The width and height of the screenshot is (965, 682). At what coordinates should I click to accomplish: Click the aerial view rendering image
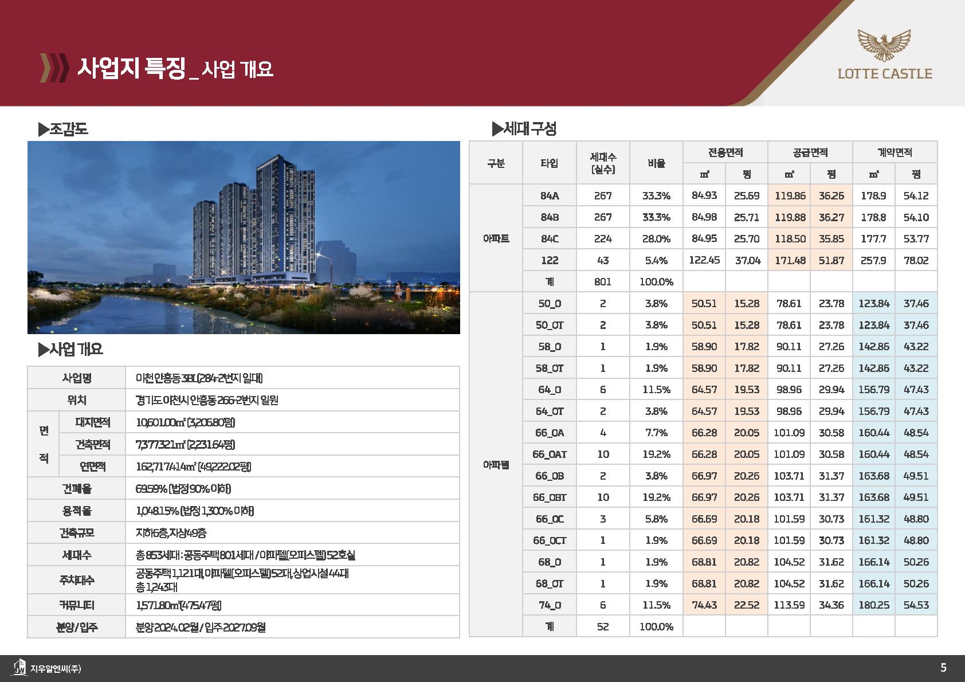point(244,237)
